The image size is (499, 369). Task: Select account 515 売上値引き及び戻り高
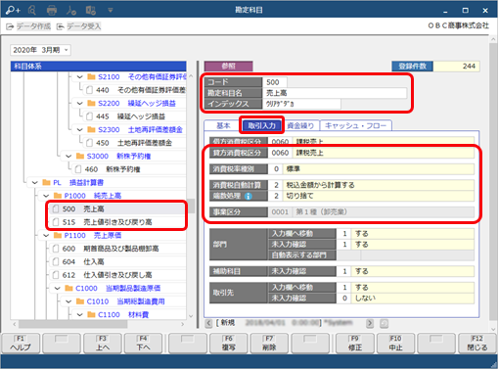(117, 222)
